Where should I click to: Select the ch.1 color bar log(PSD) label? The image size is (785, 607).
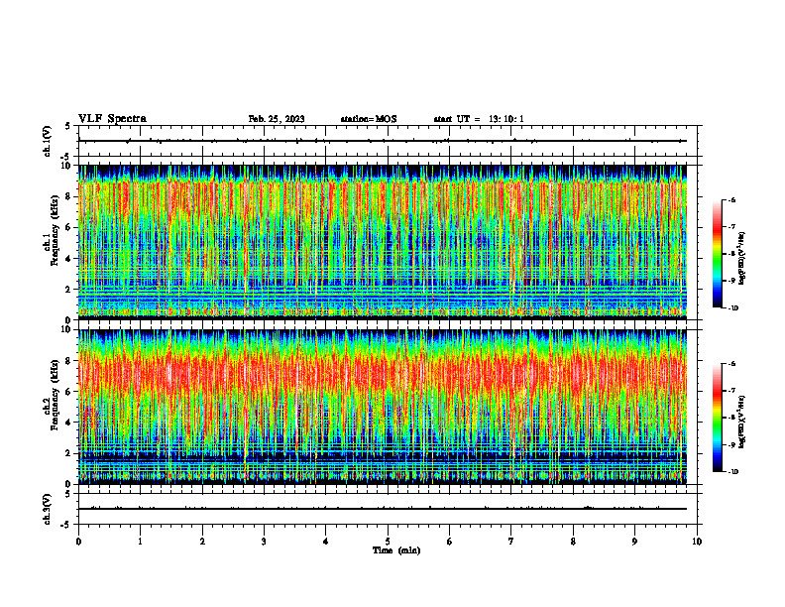tap(741, 258)
